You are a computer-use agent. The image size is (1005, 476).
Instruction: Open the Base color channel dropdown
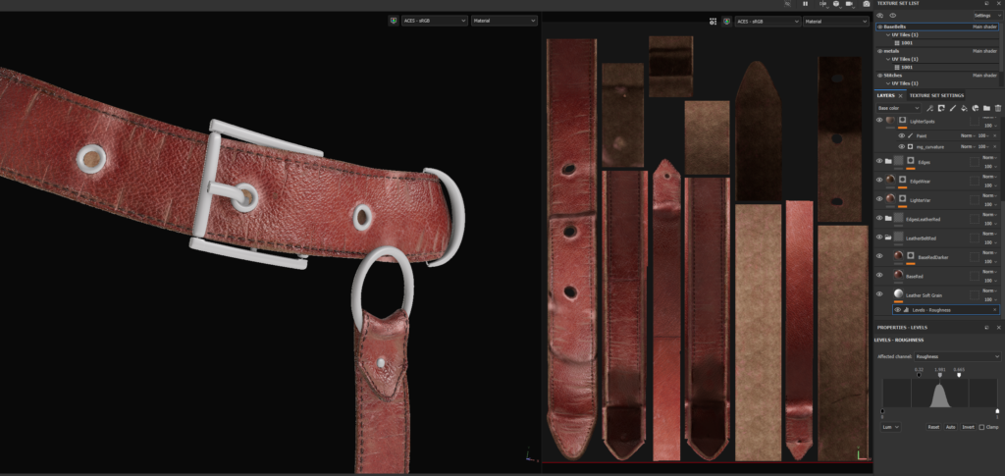coord(899,108)
